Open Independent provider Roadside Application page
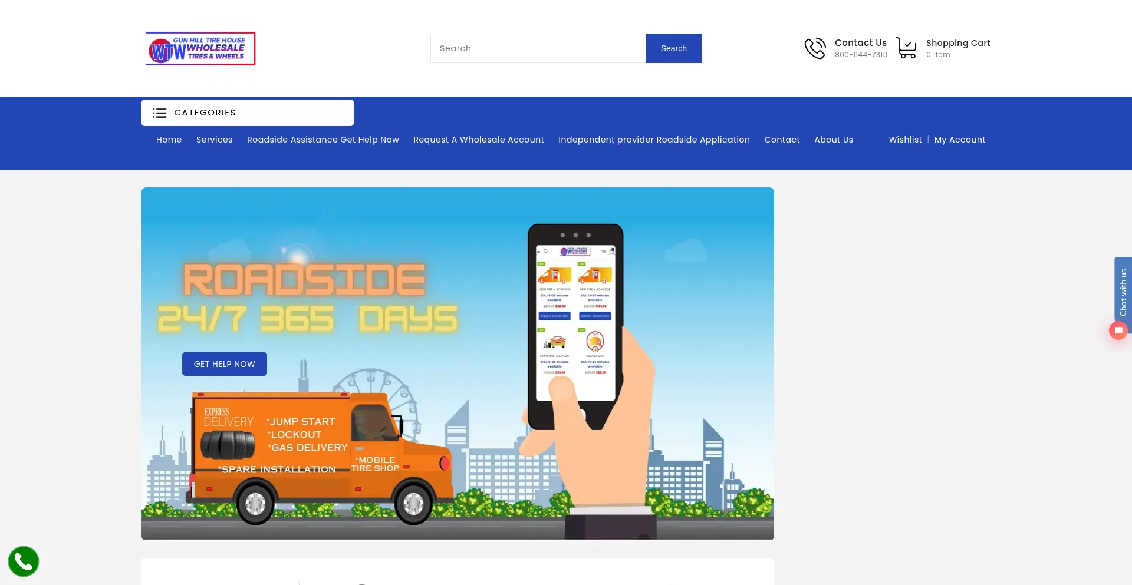 coord(654,140)
